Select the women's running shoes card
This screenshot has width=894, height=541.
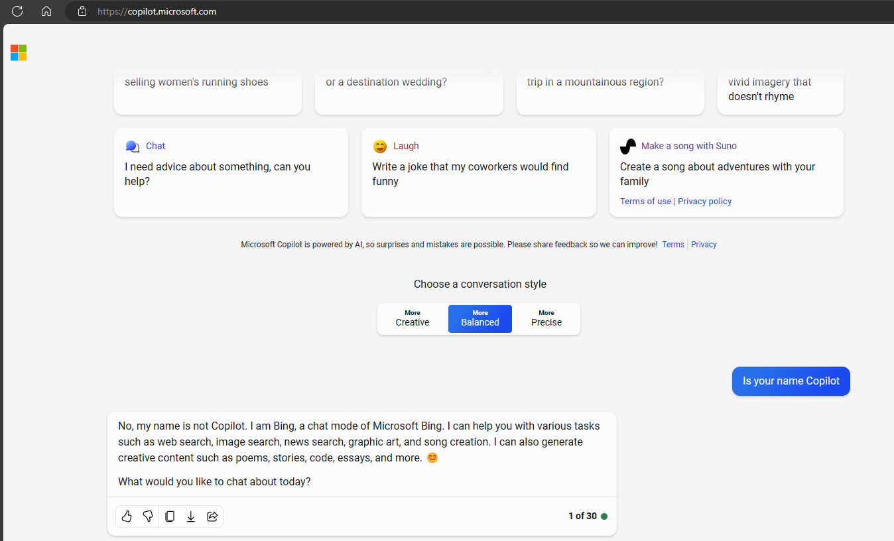(208, 91)
